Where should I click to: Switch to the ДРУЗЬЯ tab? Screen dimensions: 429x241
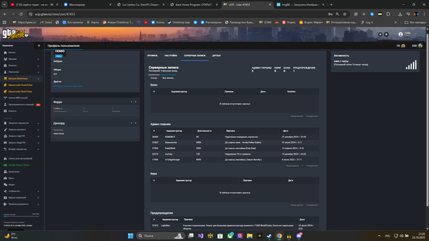point(217,56)
